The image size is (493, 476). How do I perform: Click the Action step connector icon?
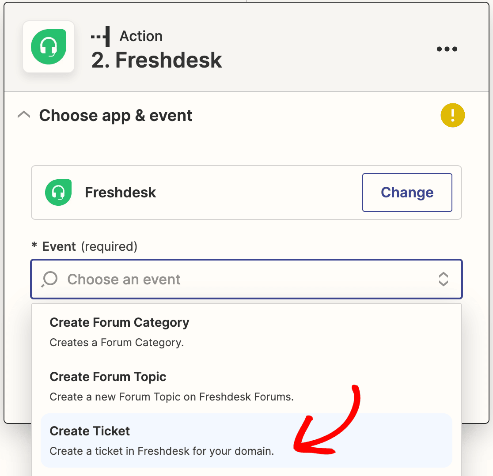(x=100, y=37)
